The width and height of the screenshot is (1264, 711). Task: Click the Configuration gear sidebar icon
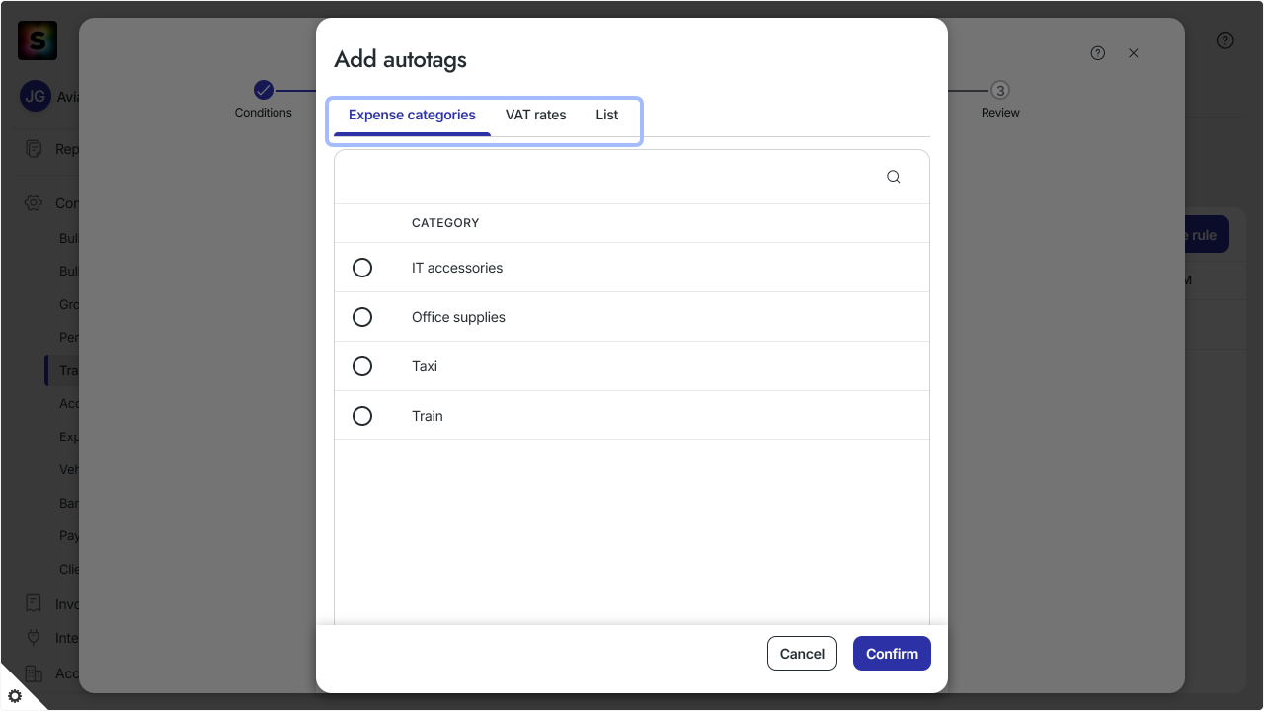tap(34, 202)
